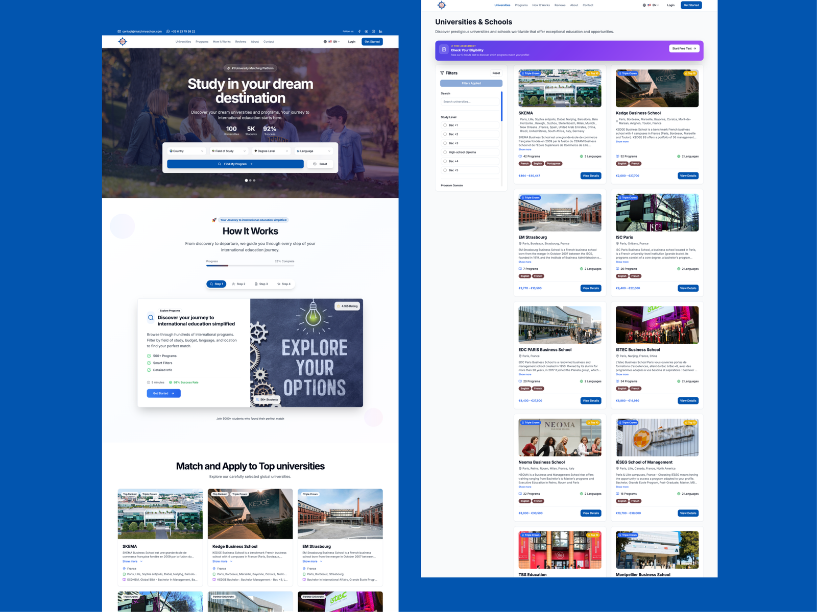Click the book icon next to 42 Programs

coord(520,156)
